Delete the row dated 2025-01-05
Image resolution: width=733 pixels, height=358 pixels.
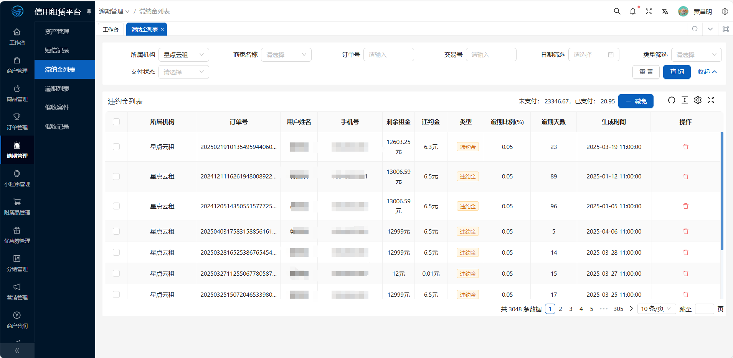(686, 206)
